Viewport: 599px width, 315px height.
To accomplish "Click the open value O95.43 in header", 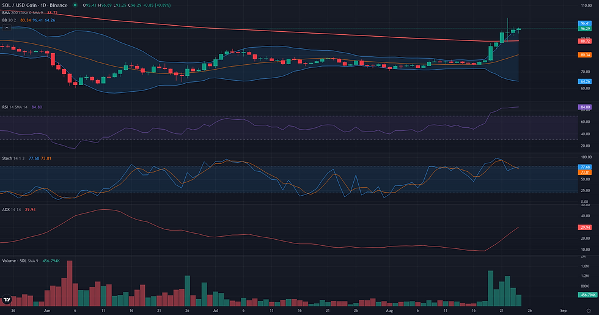I will click(x=89, y=6).
